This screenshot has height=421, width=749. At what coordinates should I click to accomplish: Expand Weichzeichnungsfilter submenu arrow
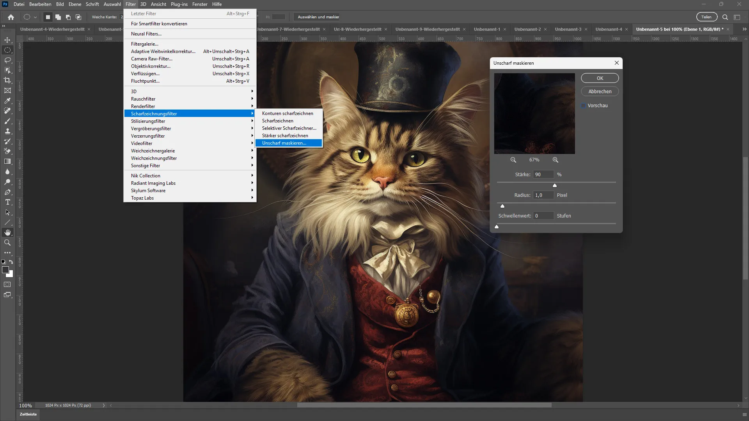pos(252,158)
